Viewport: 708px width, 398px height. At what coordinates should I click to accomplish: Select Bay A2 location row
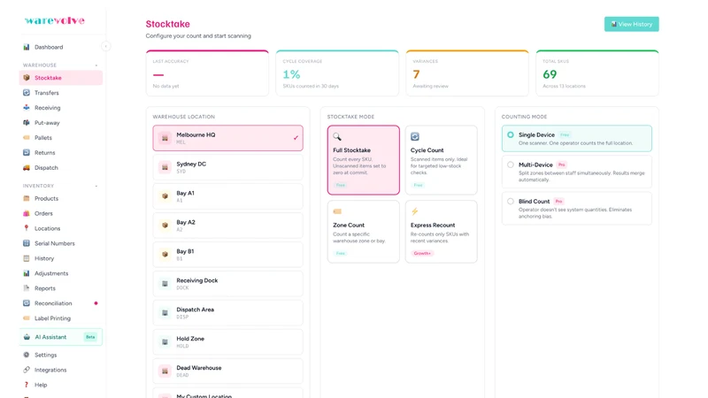coord(228,226)
